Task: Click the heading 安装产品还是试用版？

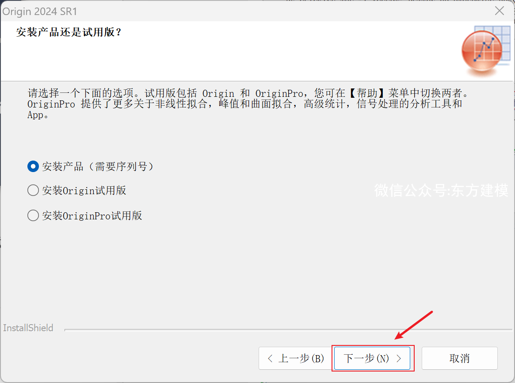Action: [69, 32]
